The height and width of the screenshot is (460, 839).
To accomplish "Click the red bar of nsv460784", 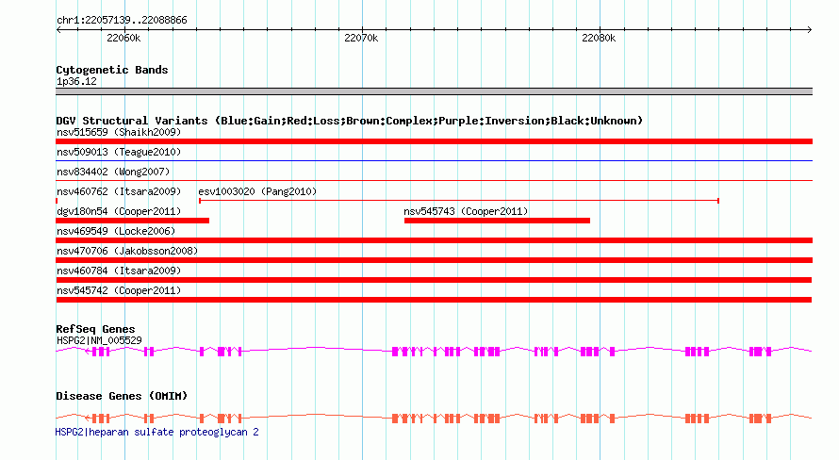I will (434, 280).
